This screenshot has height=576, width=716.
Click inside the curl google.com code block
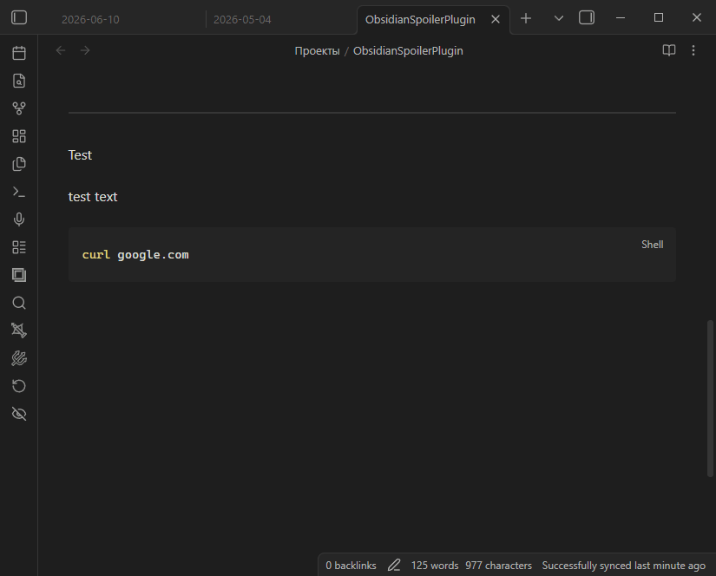372,255
